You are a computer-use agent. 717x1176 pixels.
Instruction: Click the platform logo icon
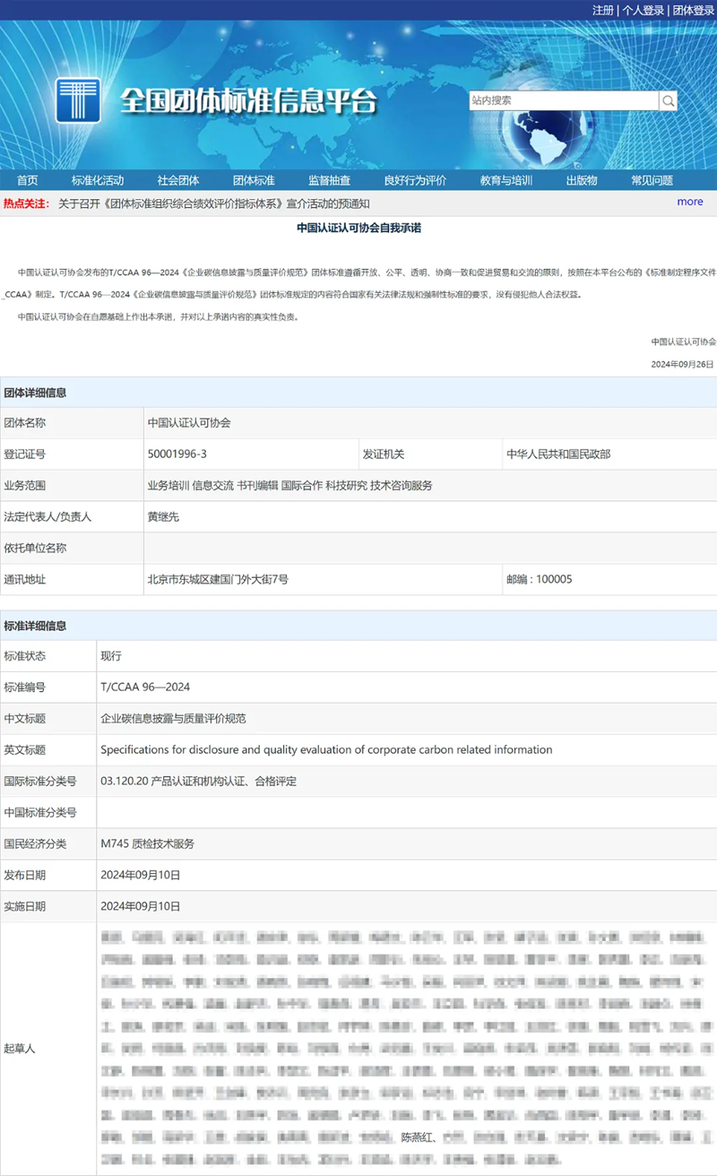pos(78,99)
